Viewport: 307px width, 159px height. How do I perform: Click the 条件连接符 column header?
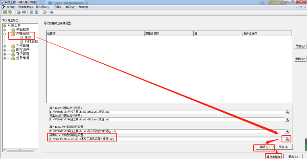click(x=267, y=33)
